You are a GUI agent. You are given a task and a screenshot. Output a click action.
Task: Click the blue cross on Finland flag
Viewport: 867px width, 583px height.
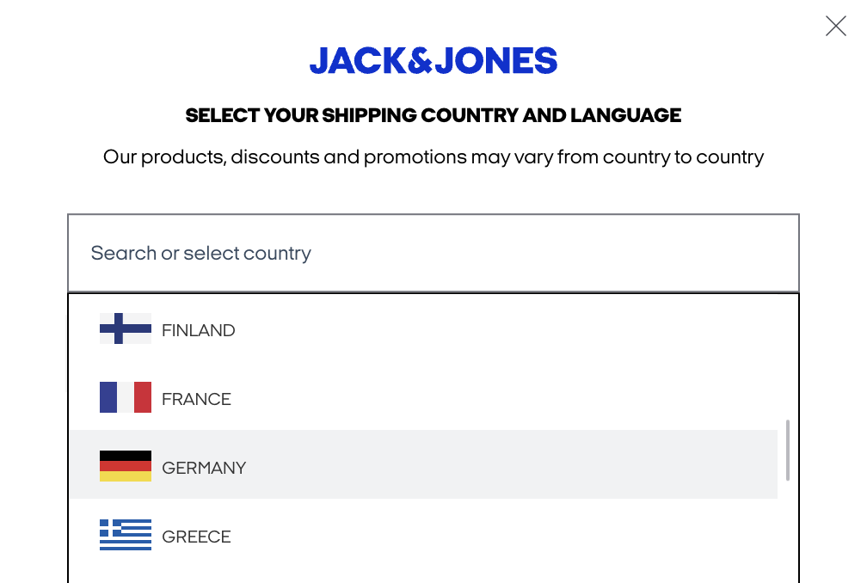point(119,328)
